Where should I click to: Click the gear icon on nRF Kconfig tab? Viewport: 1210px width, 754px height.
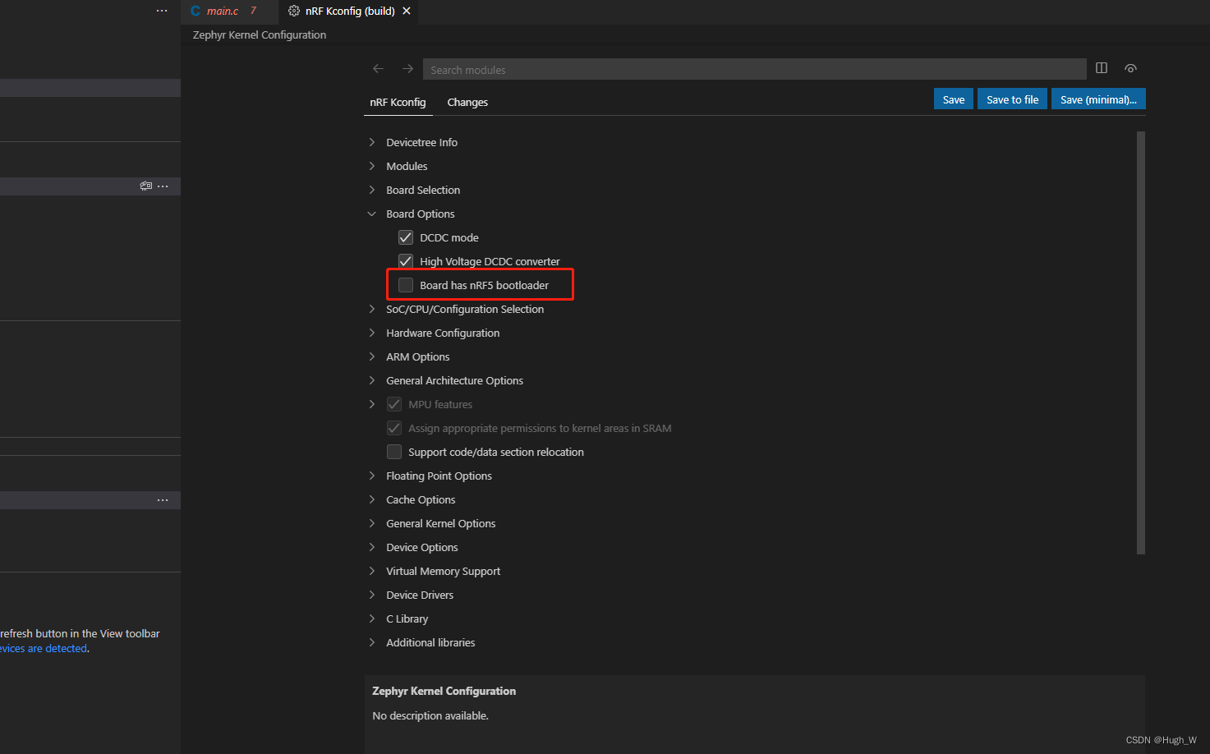(294, 11)
